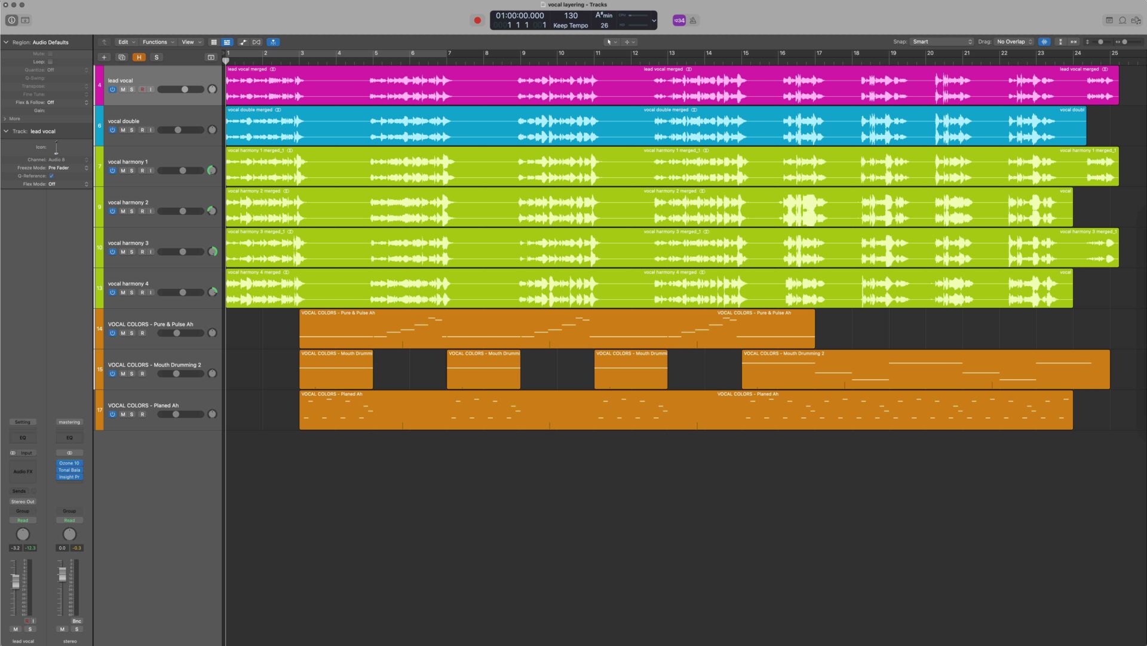This screenshot has height=646, width=1147.
Task: Add a new track with the plus icon
Action: coord(104,57)
